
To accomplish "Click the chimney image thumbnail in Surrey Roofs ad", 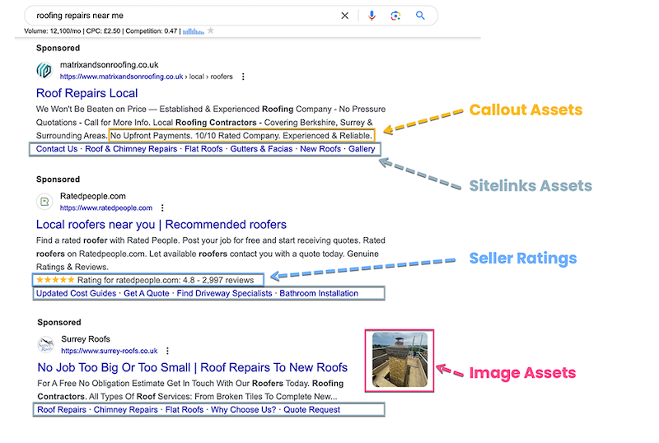I will tap(400, 360).
